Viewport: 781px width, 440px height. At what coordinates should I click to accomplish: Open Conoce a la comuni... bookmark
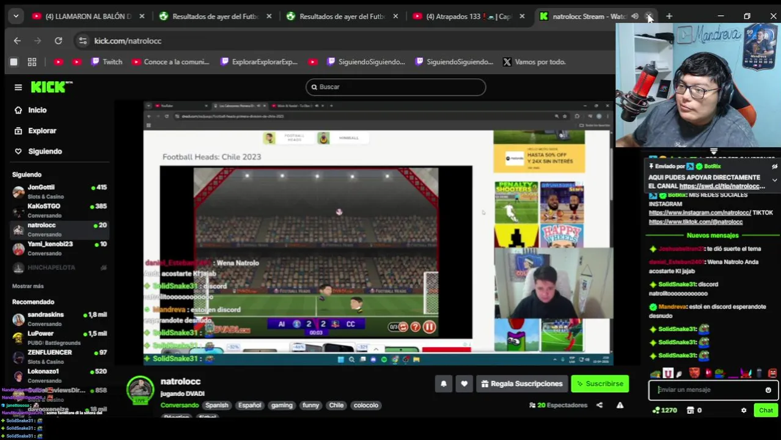[170, 62]
